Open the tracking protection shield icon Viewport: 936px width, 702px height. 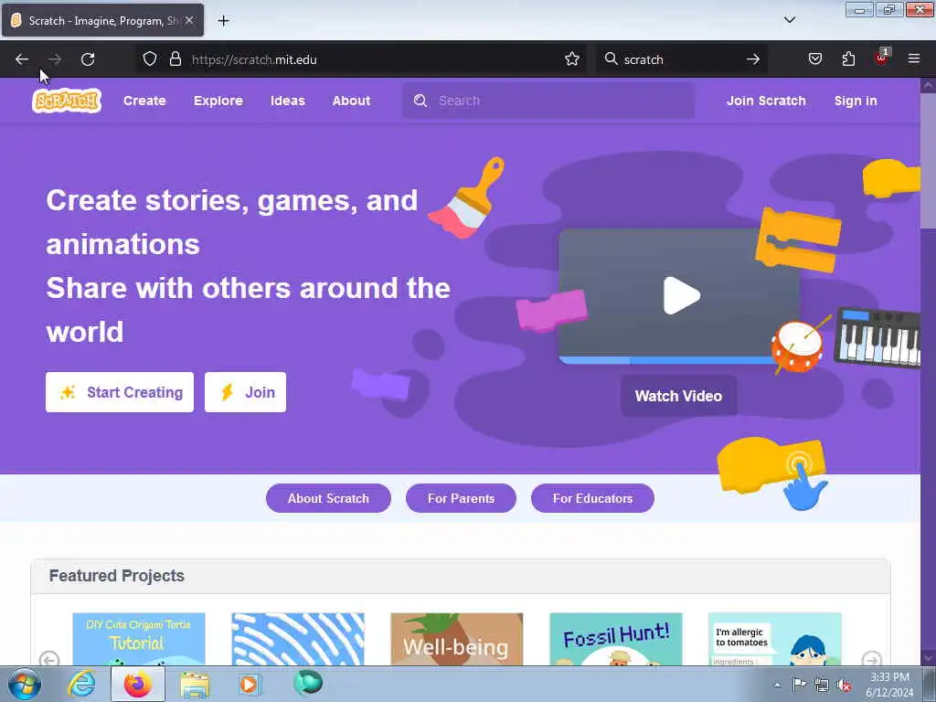click(150, 58)
